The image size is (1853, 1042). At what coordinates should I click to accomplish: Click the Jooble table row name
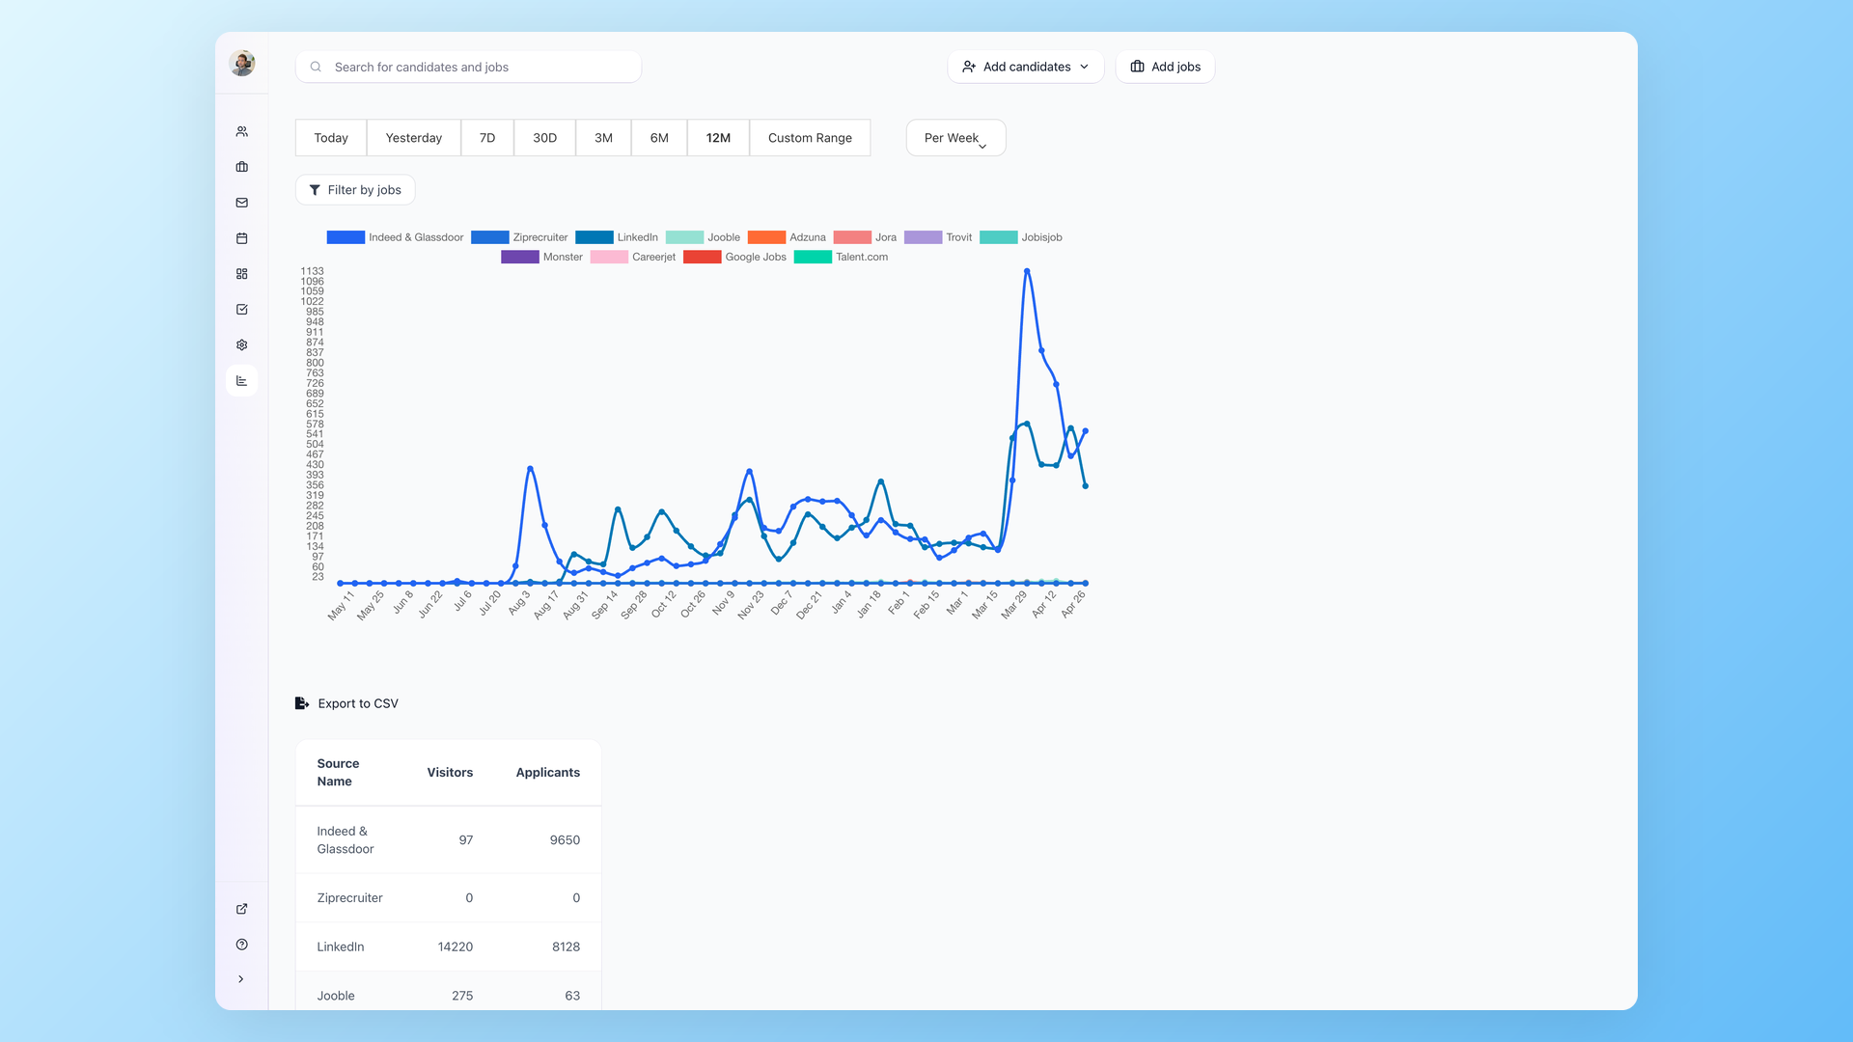pyautogui.click(x=336, y=996)
